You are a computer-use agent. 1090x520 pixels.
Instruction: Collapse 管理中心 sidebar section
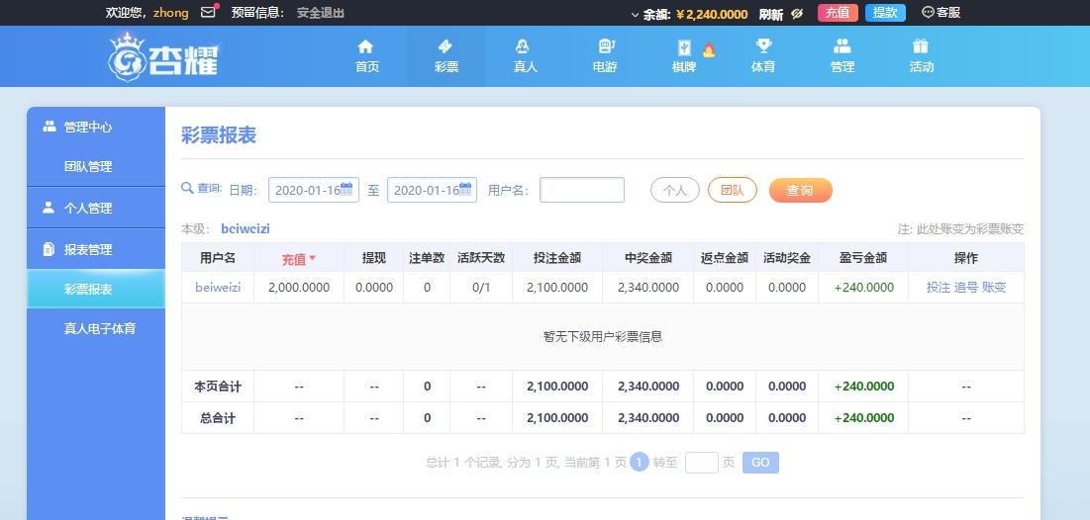pyautogui.click(x=96, y=128)
